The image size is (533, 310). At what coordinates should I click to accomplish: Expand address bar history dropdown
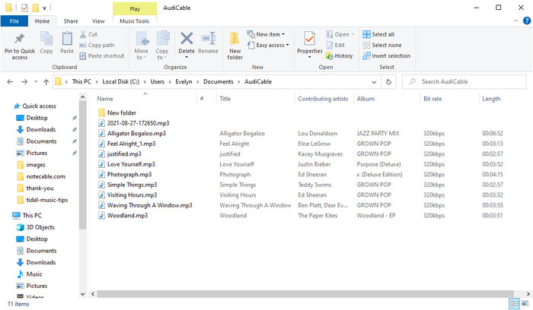(374, 82)
